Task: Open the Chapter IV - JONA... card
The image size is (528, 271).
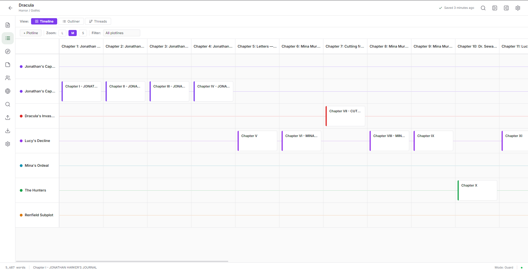Action: (213, 91)
